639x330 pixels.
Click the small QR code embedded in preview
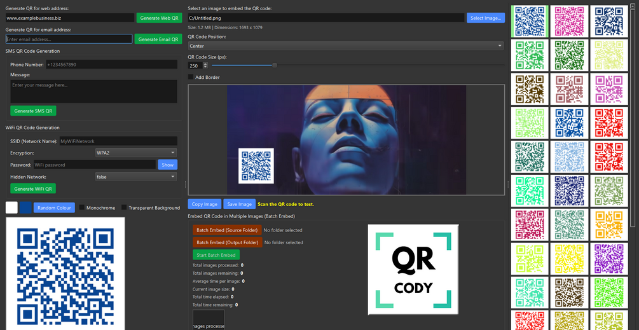[256, 166]
